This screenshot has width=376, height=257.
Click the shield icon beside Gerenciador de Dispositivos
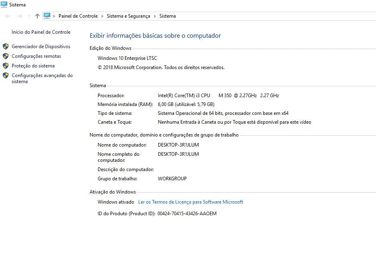(x=6, y=46)
